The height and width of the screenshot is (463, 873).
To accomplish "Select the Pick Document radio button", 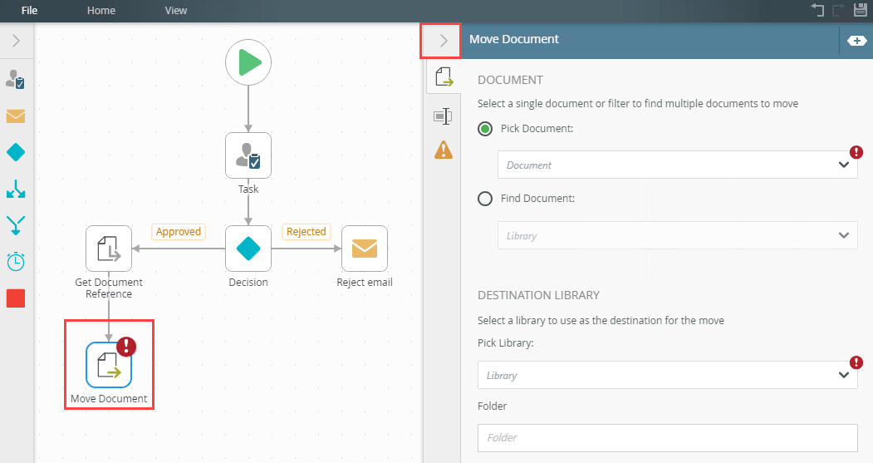I will (x=485, y=129).
